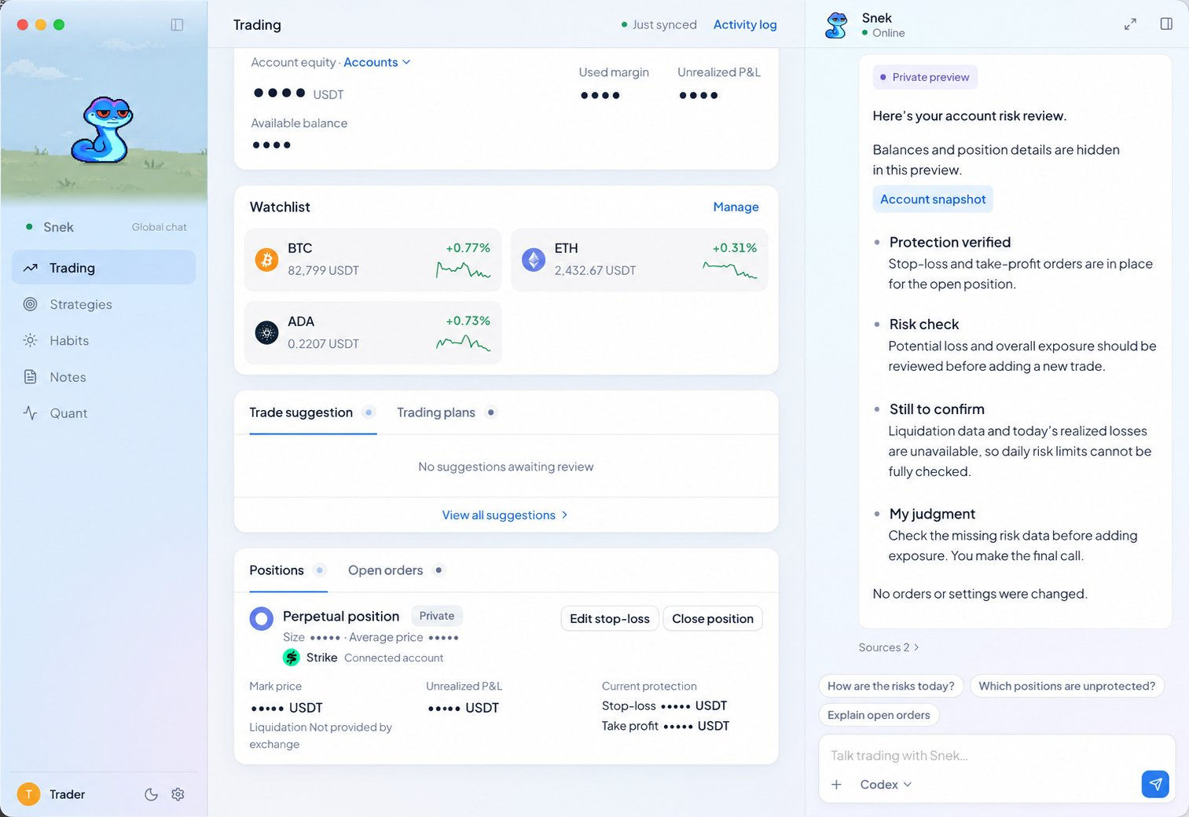The image size is (1189, 817).
Task: Open the ETH watchlist card
Action: tap(639, 260)
